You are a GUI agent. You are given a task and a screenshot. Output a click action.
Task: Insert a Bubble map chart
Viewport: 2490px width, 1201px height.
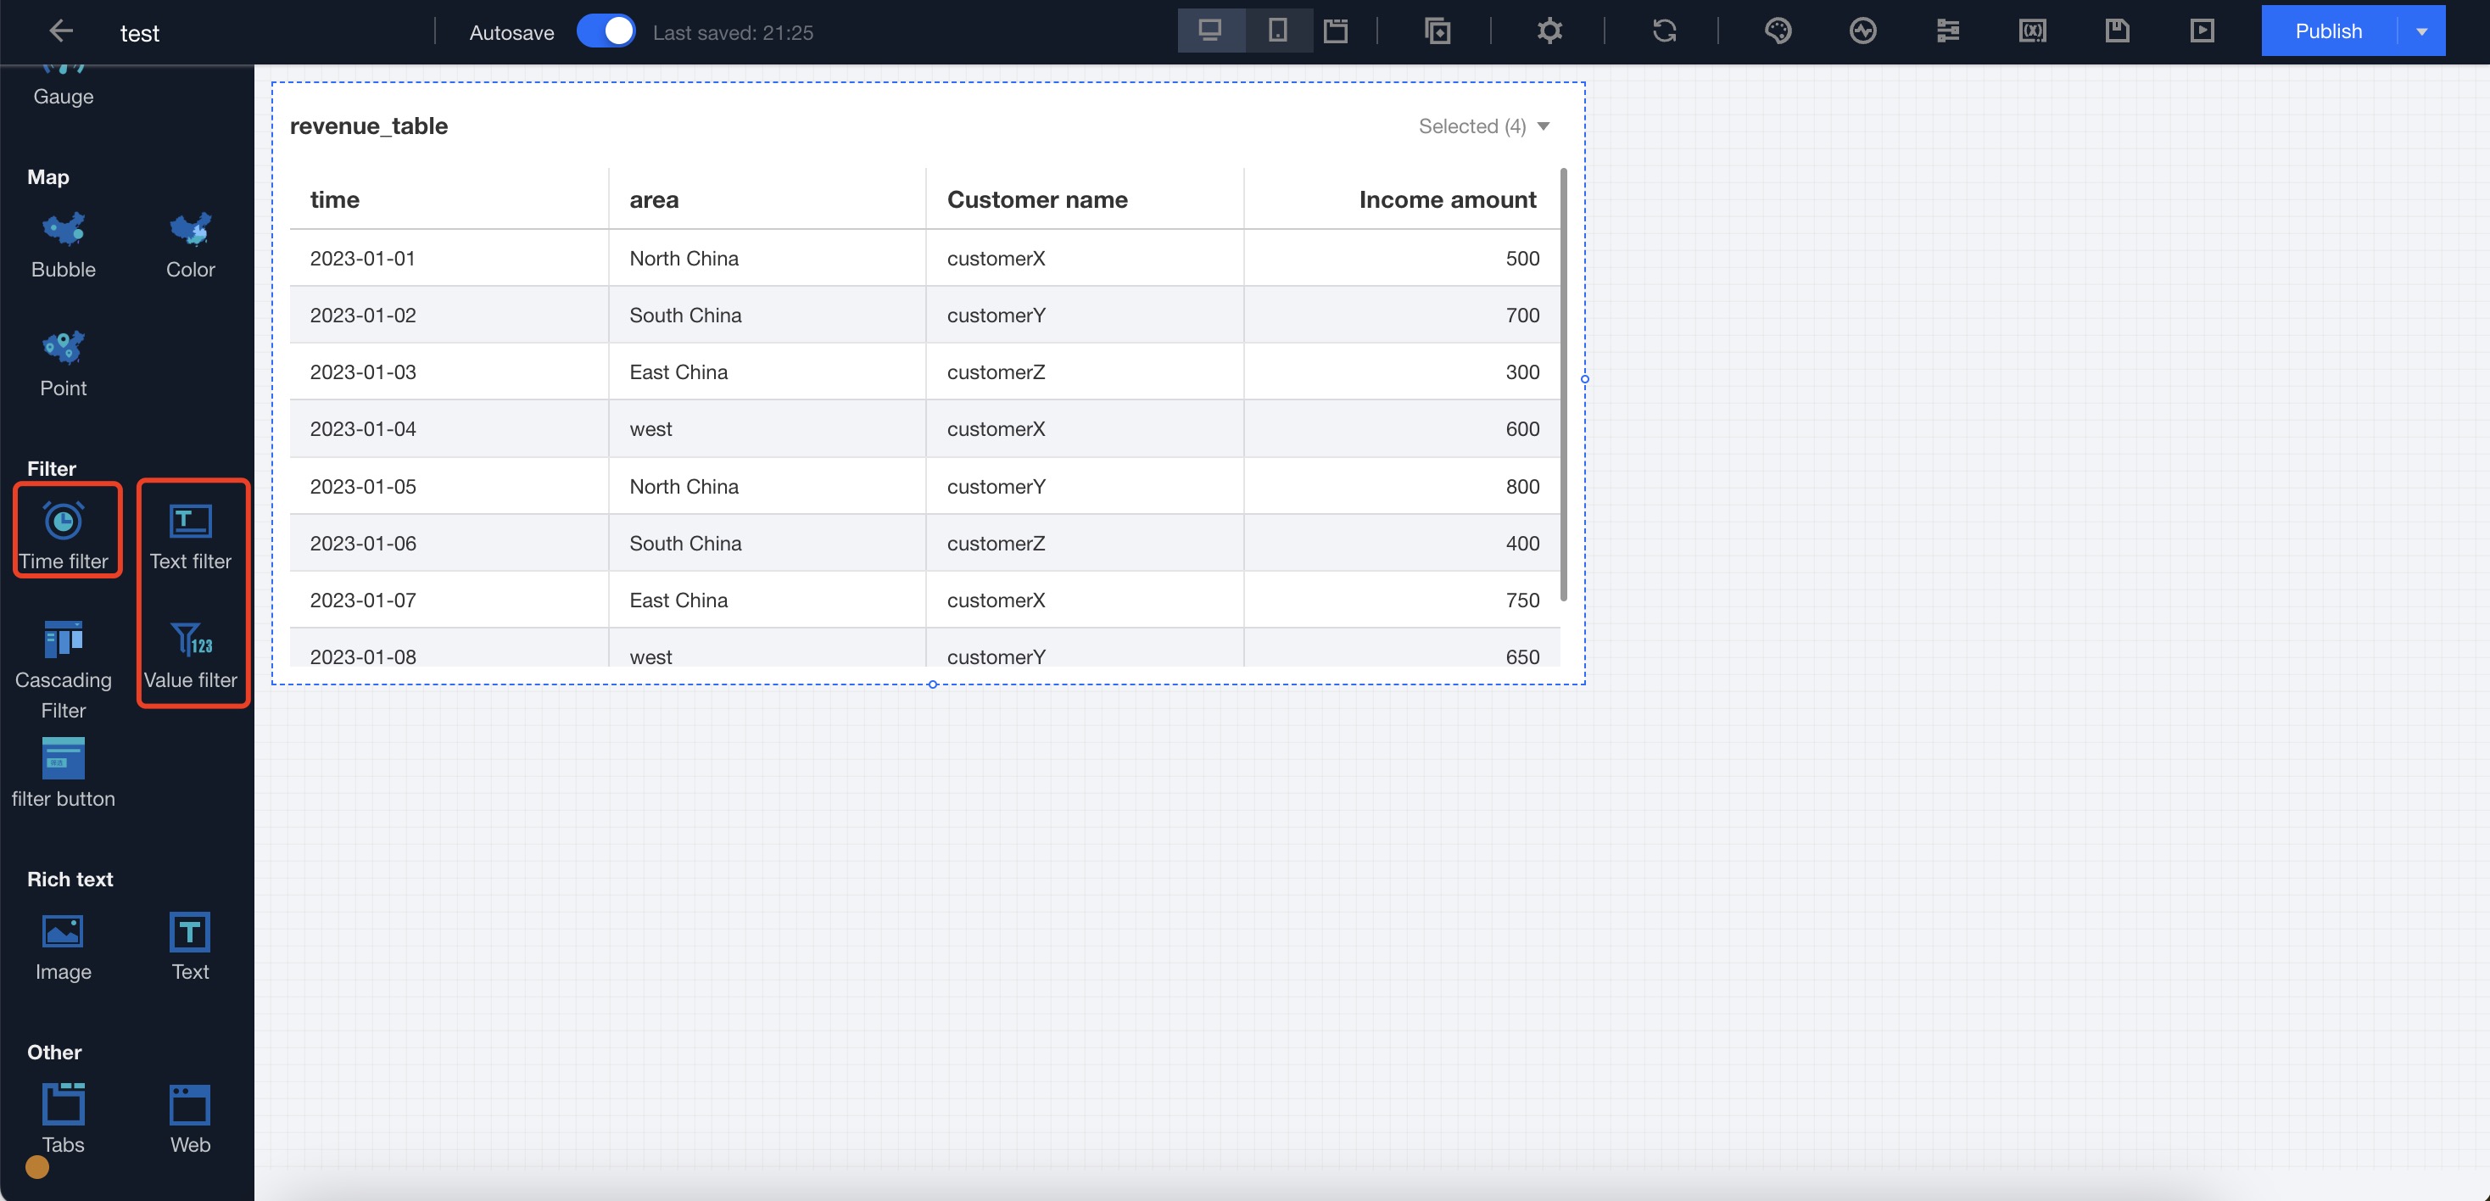[x=64, y=243]
